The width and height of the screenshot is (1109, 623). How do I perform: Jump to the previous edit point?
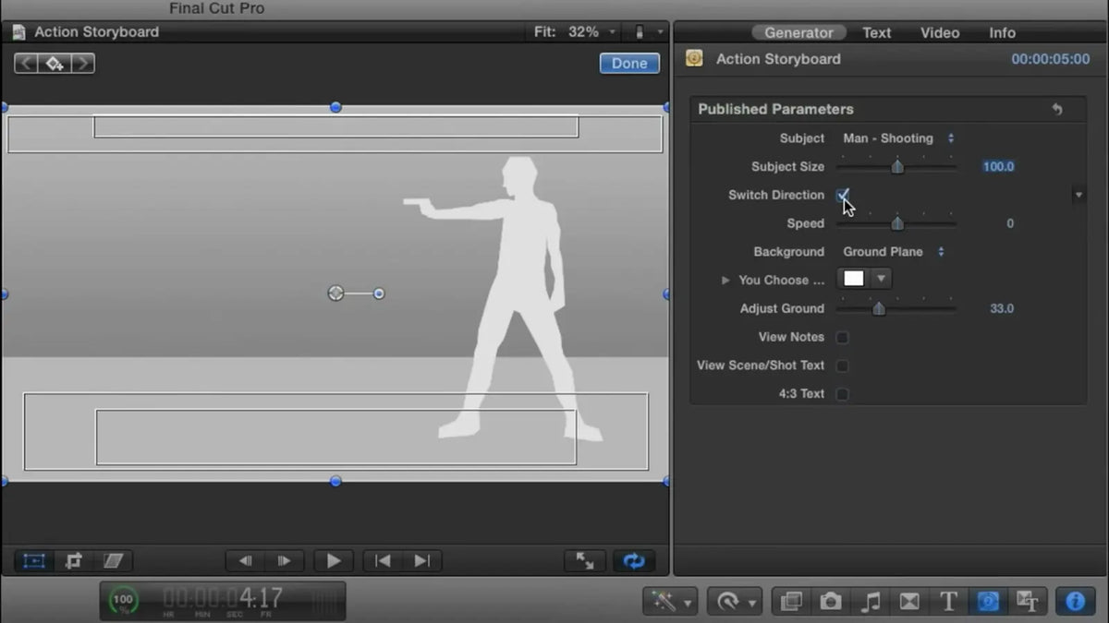click(383, 560)
